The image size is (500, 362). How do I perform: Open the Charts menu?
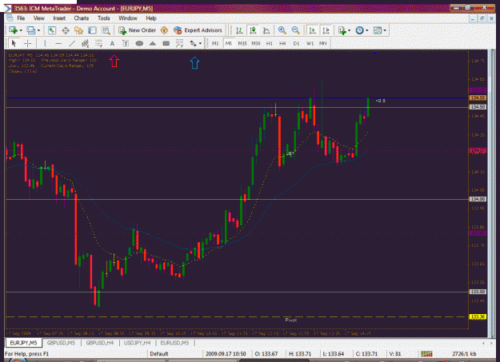click(82, 18)
